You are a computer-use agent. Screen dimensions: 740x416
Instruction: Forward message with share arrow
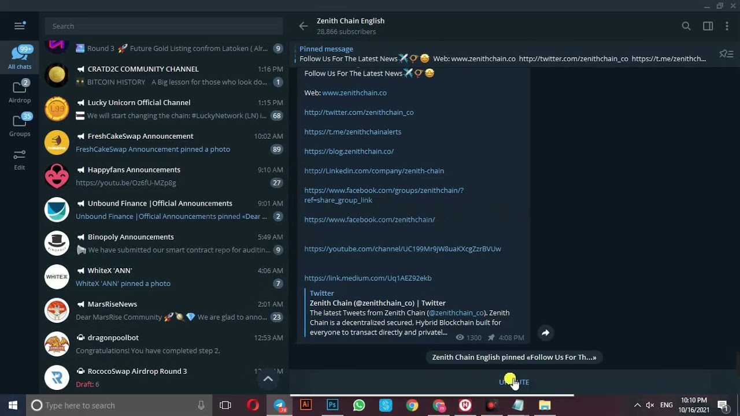pyautogui.click(x=545, y=333)
